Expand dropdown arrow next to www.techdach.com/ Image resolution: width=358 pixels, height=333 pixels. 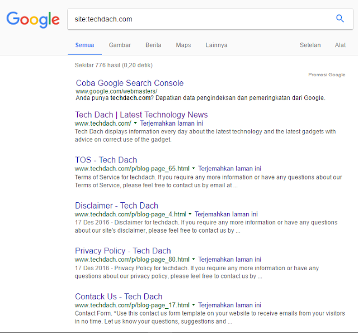coord(135,123)
